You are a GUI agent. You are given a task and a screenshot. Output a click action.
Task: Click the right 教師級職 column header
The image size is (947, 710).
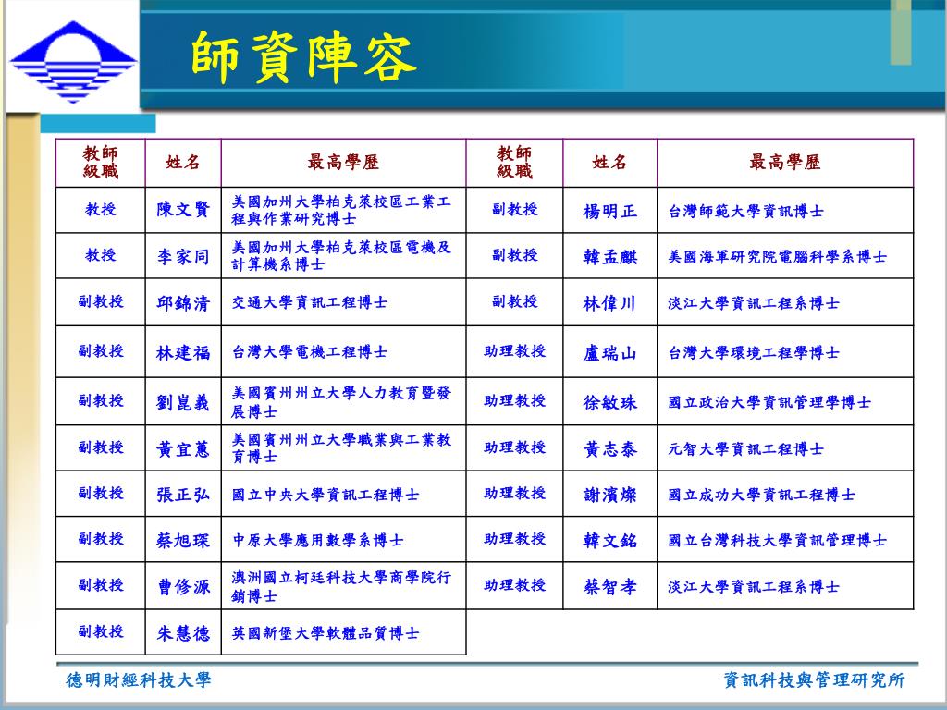coord(514,163)
